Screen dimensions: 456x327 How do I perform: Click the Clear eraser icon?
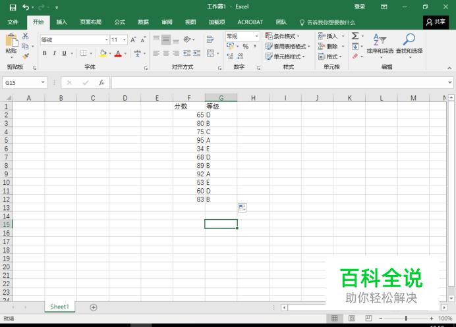coord(355,56)
